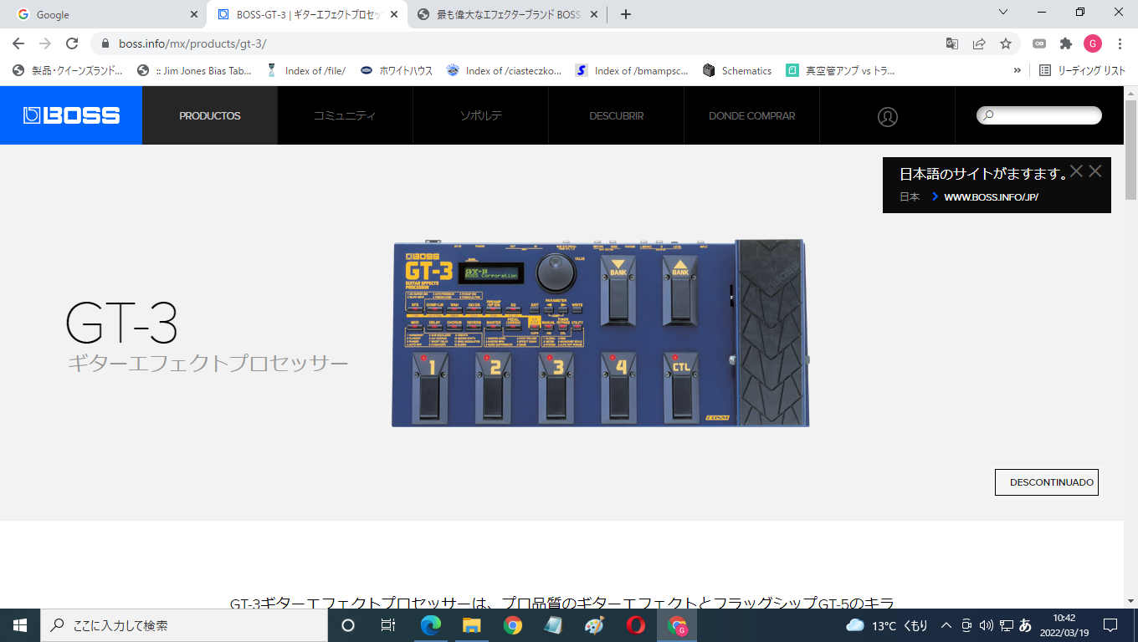Follow the WWW.BOSS.INFO/JP/ link
1138x642 pixels.
991,197
